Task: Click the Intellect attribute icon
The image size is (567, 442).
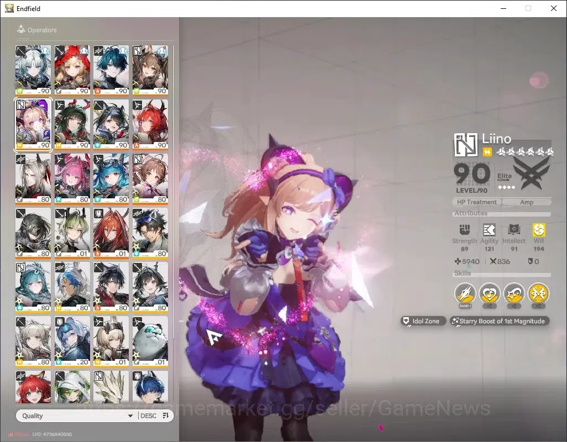Action: coord(514,230)
